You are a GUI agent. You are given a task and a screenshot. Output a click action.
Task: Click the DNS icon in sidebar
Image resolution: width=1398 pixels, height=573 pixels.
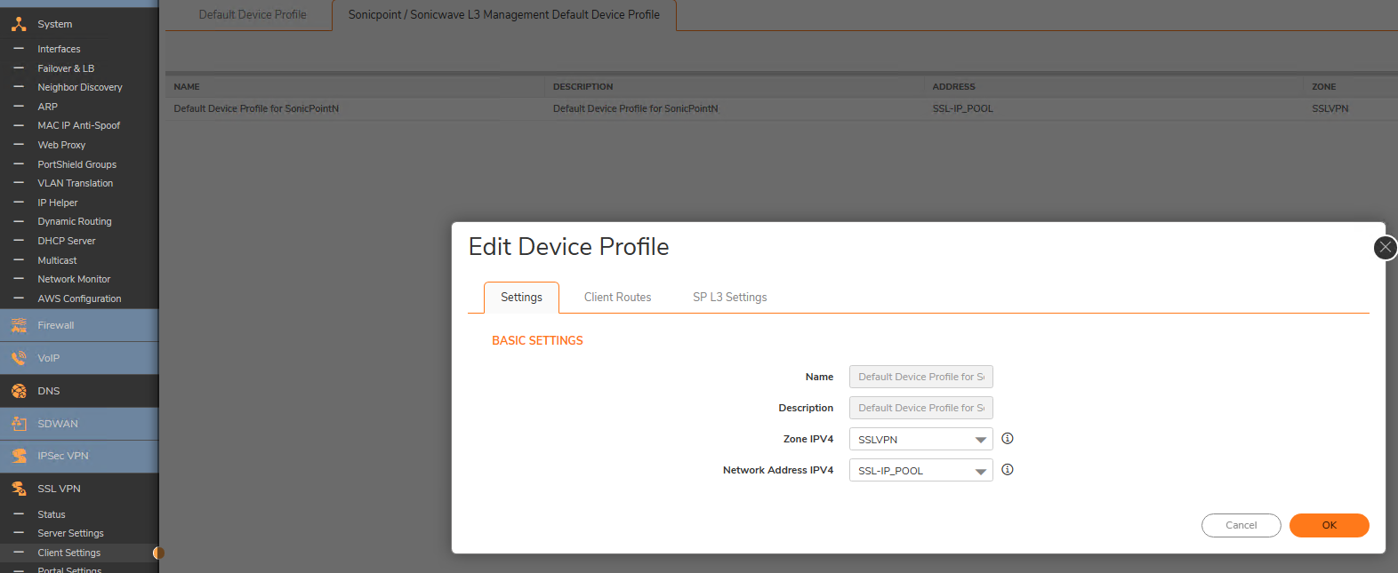(19, 391)
